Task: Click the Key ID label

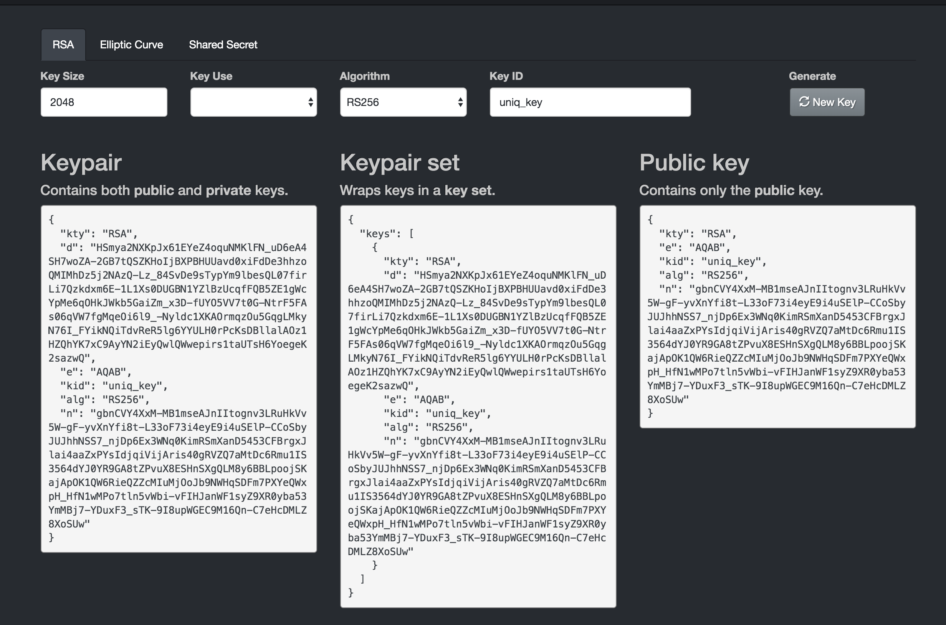Action: (506, 76)
